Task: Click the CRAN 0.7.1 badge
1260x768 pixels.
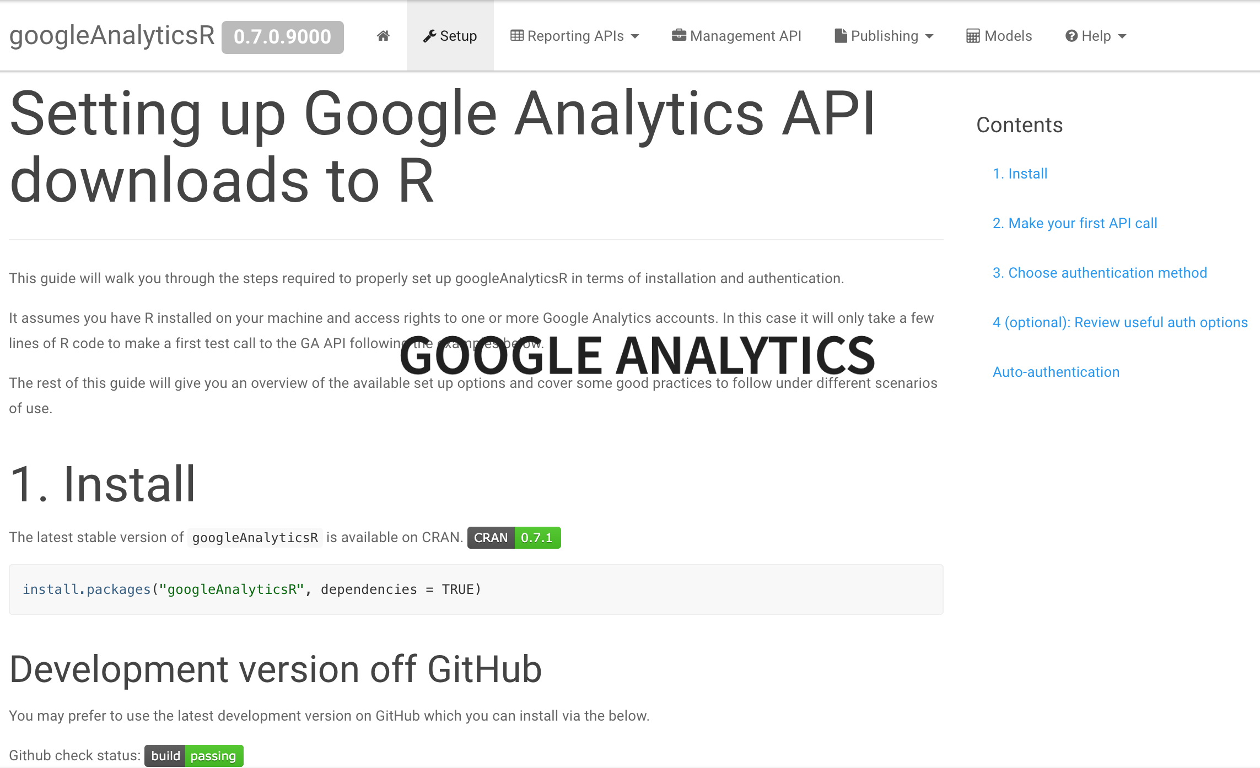Action: click(514, 538)
